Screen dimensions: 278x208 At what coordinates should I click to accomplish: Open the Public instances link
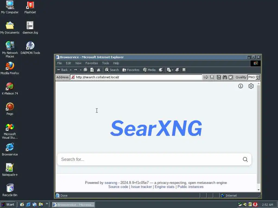(190, 187)
